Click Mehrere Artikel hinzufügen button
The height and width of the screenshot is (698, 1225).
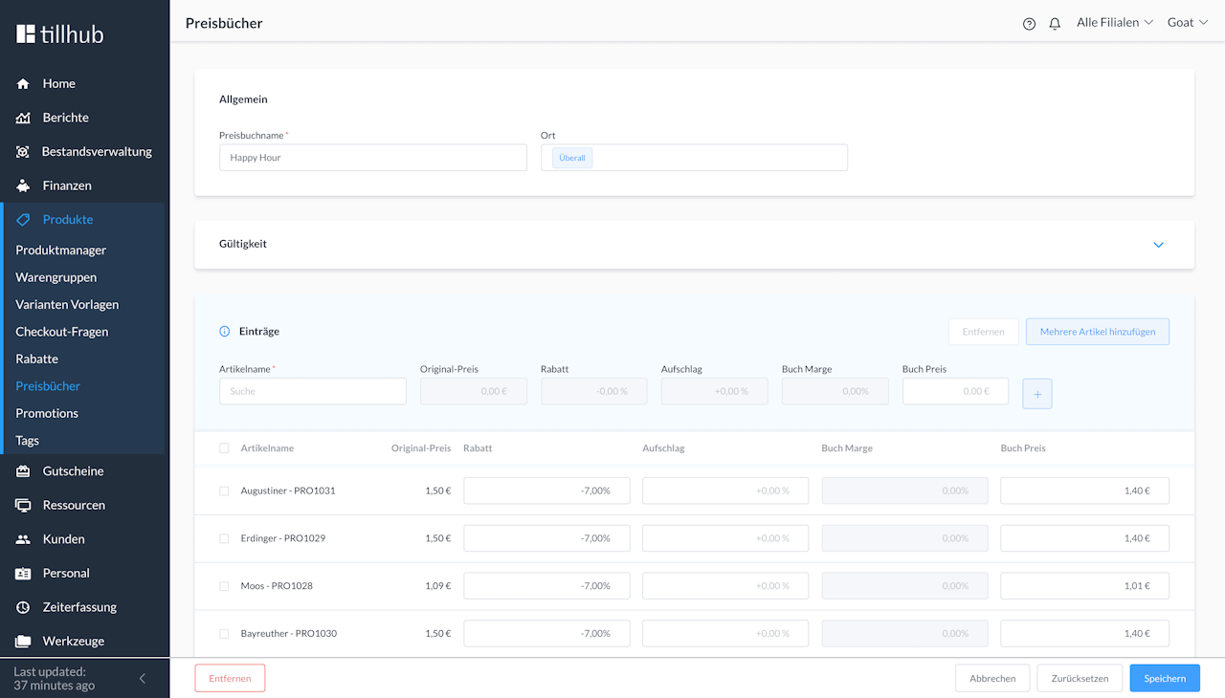coord(1097,332)
